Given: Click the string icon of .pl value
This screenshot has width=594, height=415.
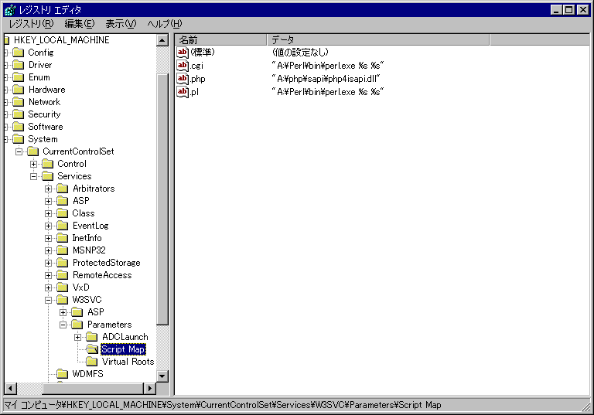Looking at the screenshot, I should click(183, 92).
